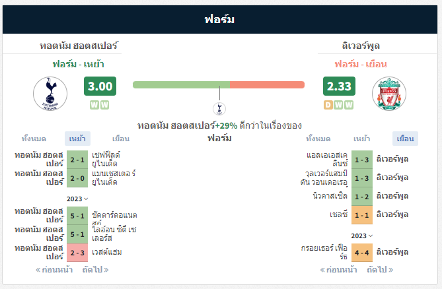Expand the 2023 section under Tottenham matches
The height and width of the screenshot is (289, 442).
77,199
